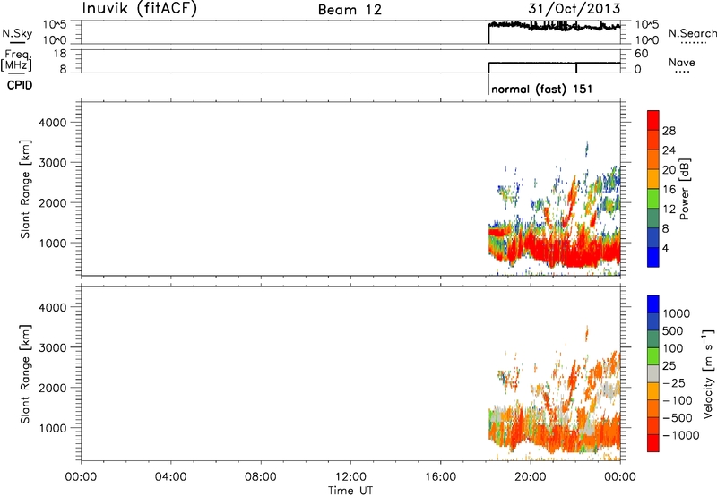Viewport: 717px width, 496px height.
Task: Click the gray Velocity segment between 25 and -25
Action: (x=653, y=373)
